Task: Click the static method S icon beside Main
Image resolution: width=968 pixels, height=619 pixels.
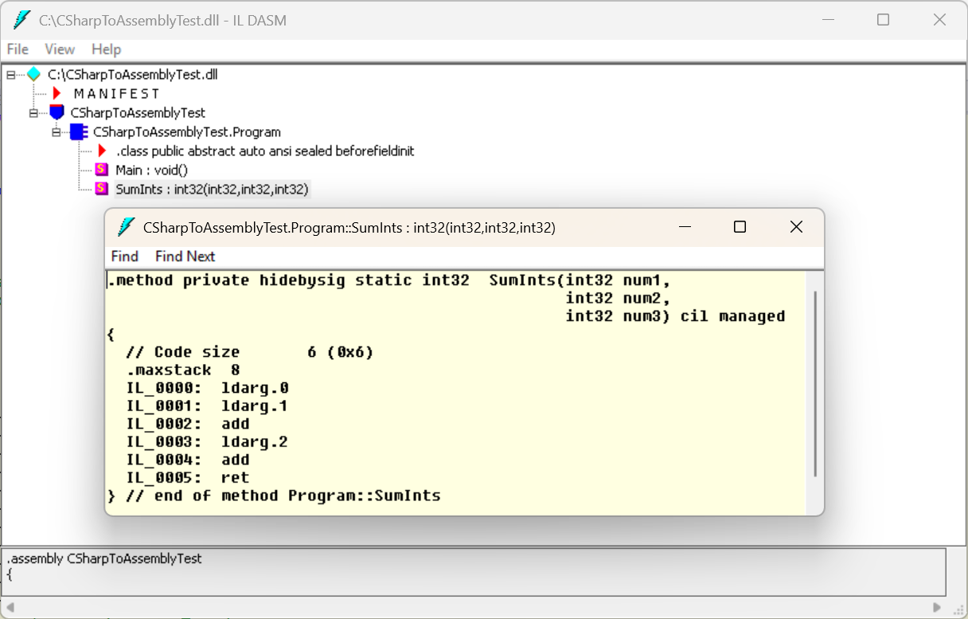Action: tap(100, 169)
